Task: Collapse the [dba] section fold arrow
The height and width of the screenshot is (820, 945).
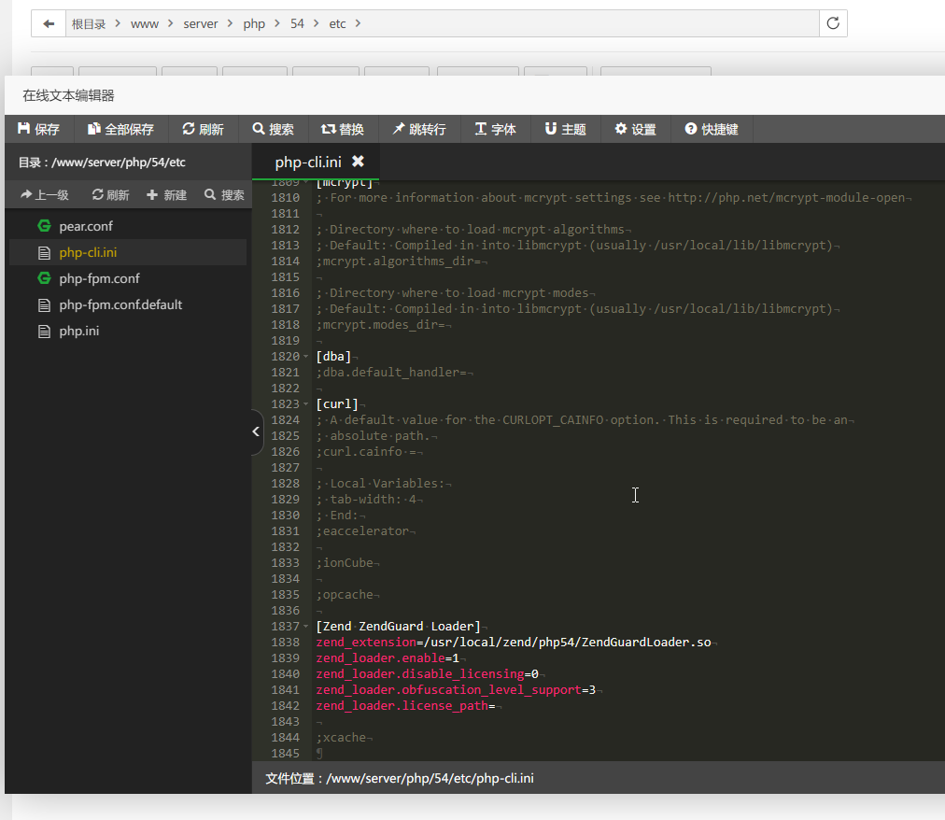Action: (x=306, y=357)
